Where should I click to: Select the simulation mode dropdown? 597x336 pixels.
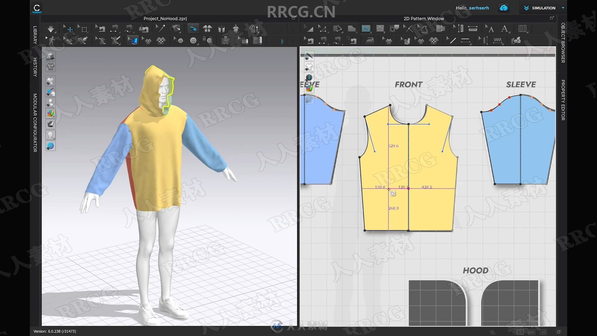pos(564,8)
